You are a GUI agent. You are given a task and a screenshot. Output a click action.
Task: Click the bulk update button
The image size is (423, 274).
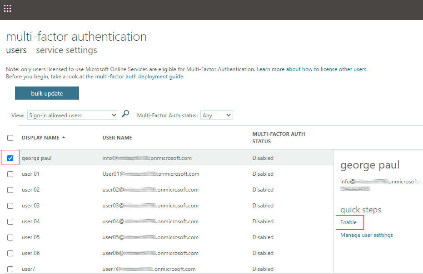[47, 93]
